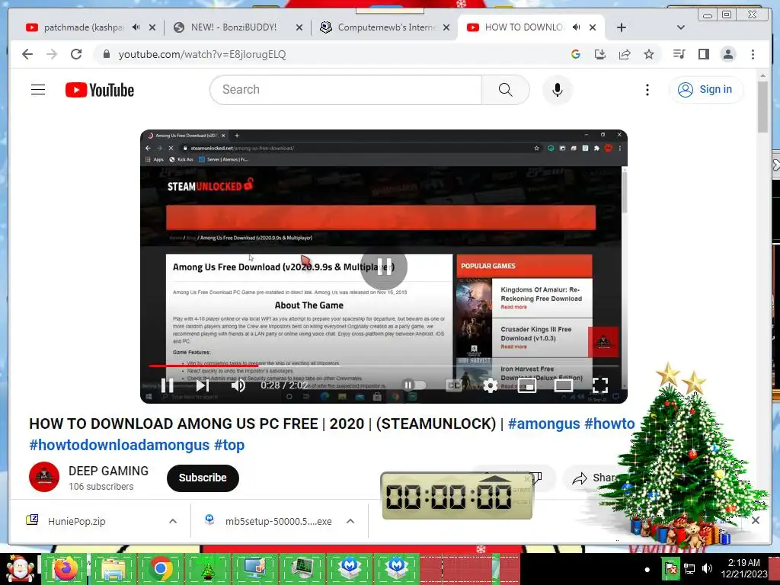Share the video with the Share button
The height and width of the screenshot is (585, 780).
pos(595,478)
